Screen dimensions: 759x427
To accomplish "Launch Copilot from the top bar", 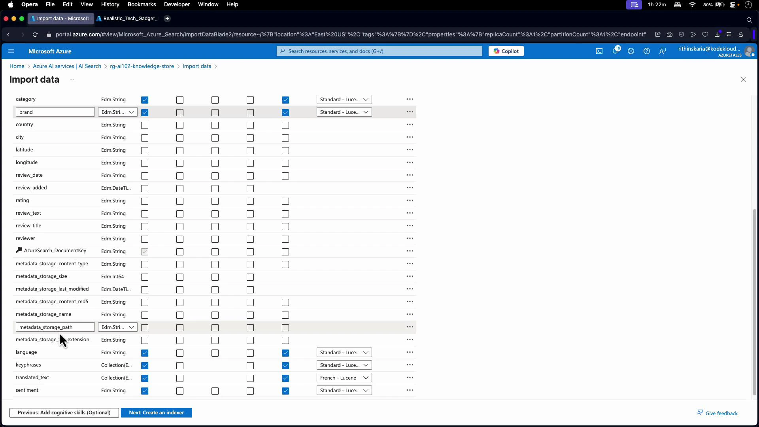I will 506,51.
